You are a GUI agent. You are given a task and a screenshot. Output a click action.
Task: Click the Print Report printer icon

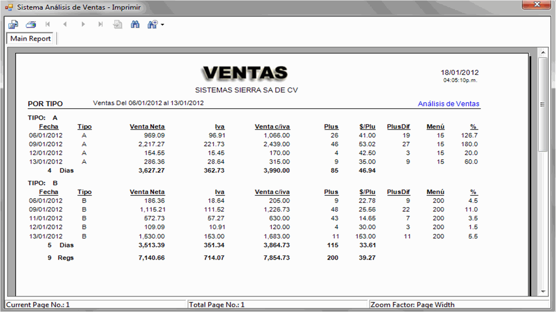31,24
